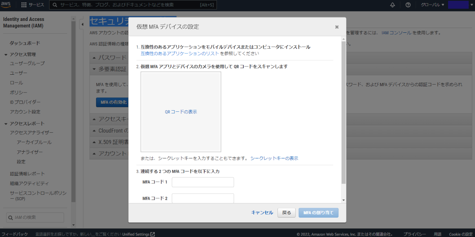This screenshot has width=475, height=237.
Task: Click the top service search field
Action: 133,5
